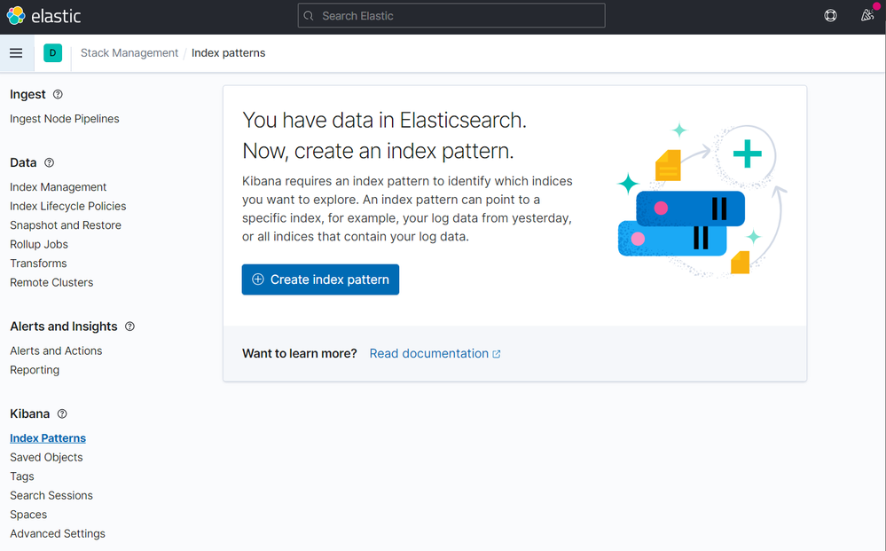
Task: Click the external link icon beside Read documentation
Action: click(x=496, y=354)
